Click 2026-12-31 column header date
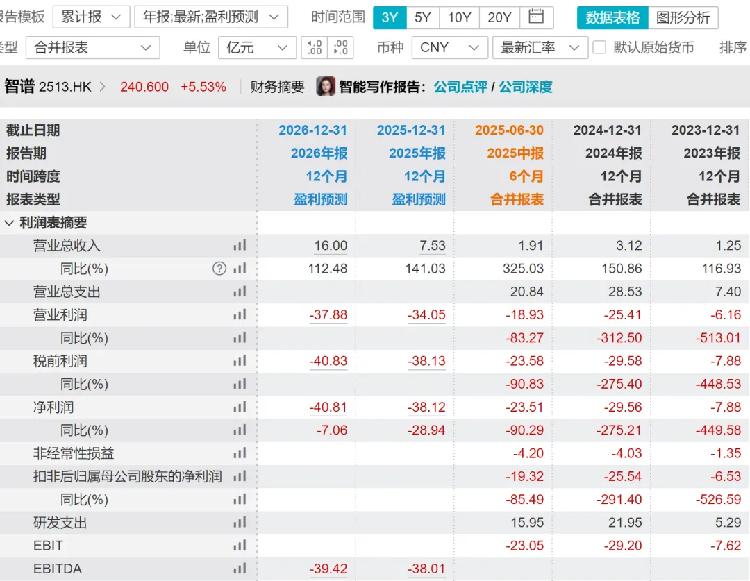The width and height of the screenshot is (750, 581). (x=312, y=130)
